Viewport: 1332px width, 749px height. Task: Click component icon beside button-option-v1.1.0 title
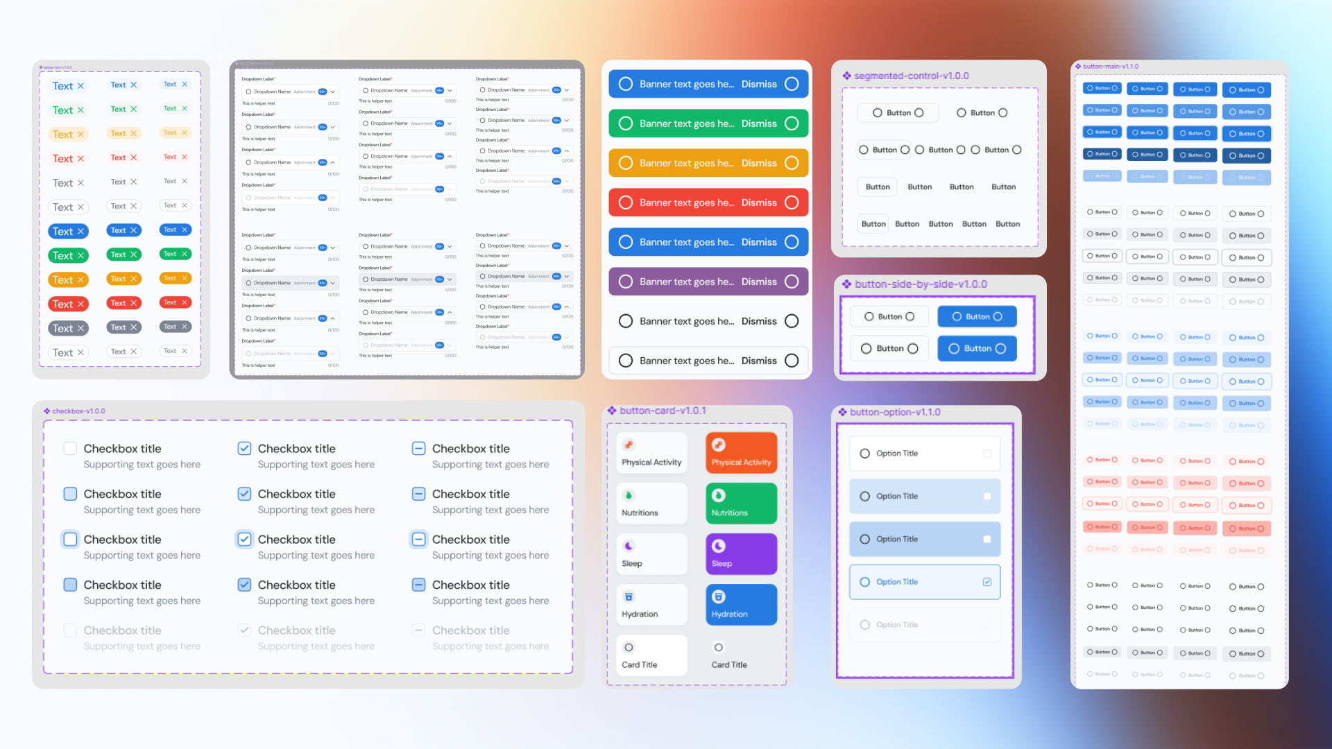[x=842, y=412]
